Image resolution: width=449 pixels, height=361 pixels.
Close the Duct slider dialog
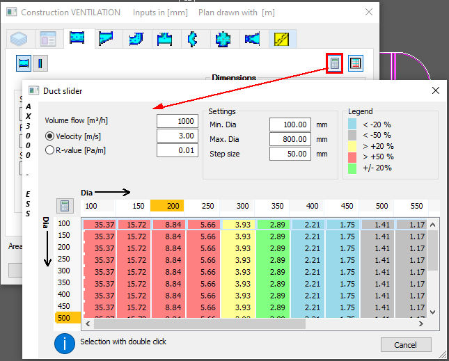[x=436, y=90]
